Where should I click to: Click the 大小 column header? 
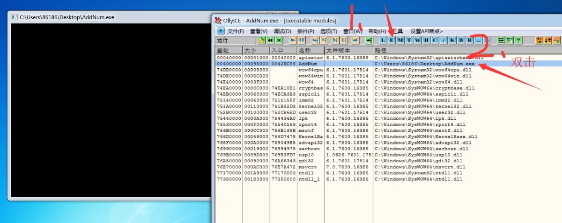point(256,50)
